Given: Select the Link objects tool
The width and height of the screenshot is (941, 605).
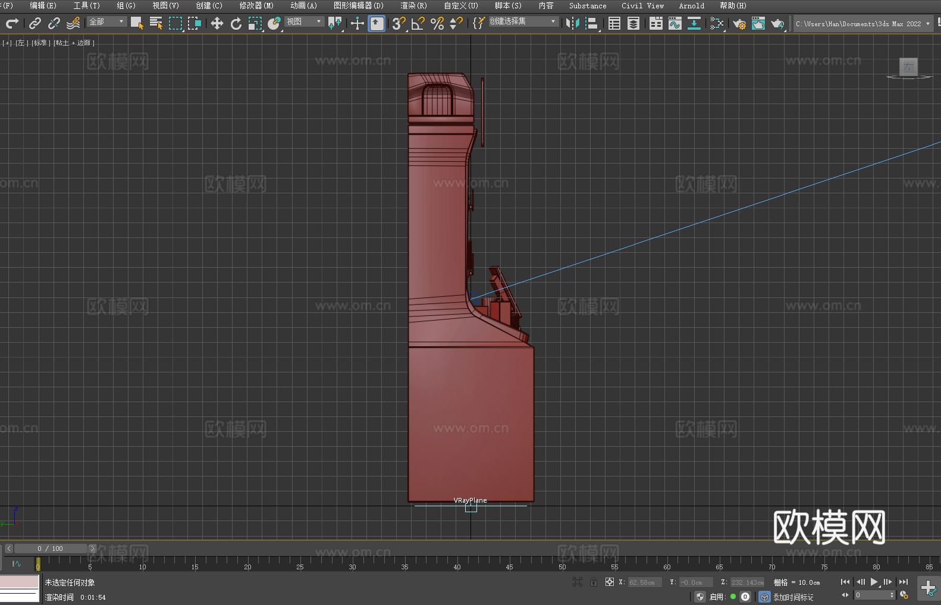Looking at the screenshot, I should (x=35, y=23).
